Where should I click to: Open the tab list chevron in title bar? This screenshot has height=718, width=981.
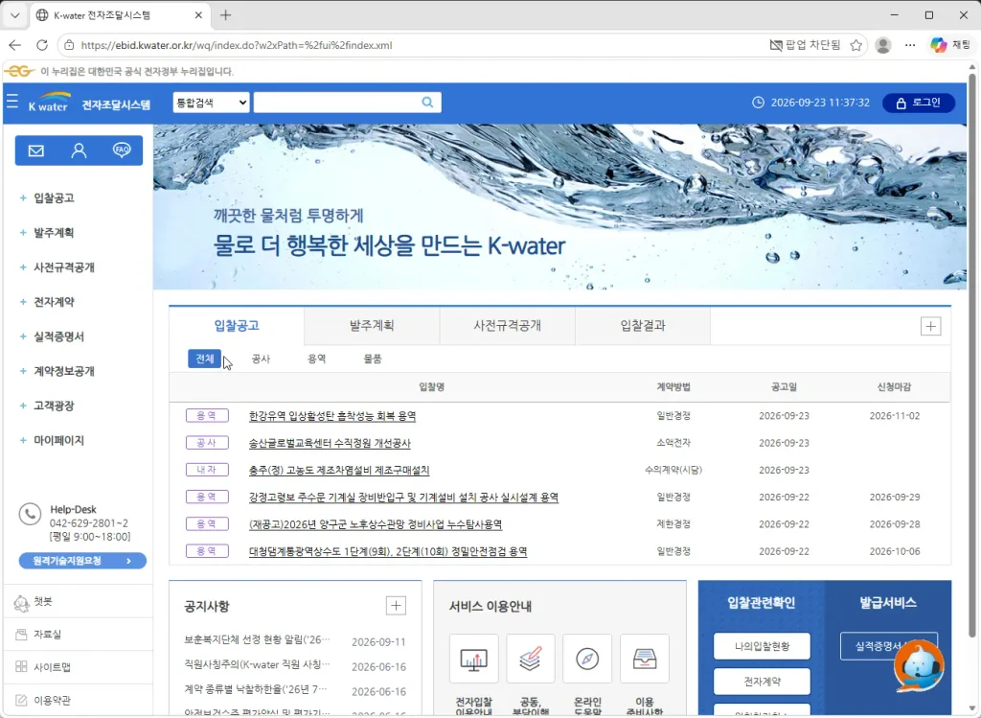click(15, 15)
